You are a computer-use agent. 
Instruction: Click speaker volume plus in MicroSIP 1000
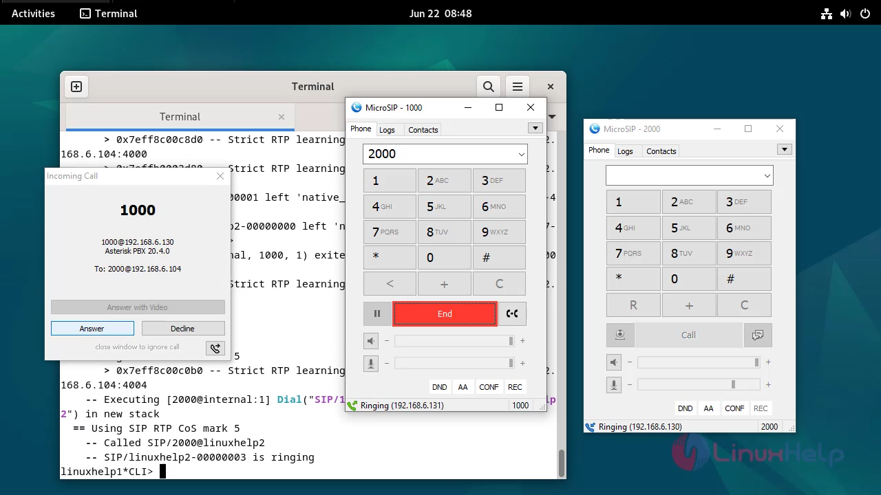pos(522,341)
